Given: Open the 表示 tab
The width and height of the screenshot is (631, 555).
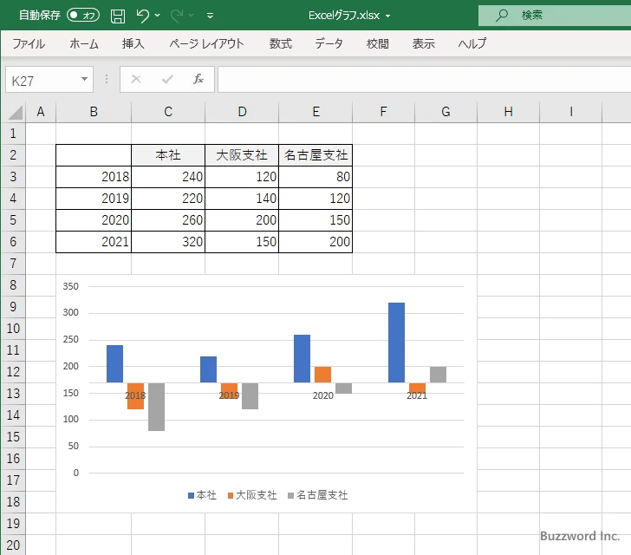Looking at the screenshot, I should pyautogui.click(x=423, y=43).
